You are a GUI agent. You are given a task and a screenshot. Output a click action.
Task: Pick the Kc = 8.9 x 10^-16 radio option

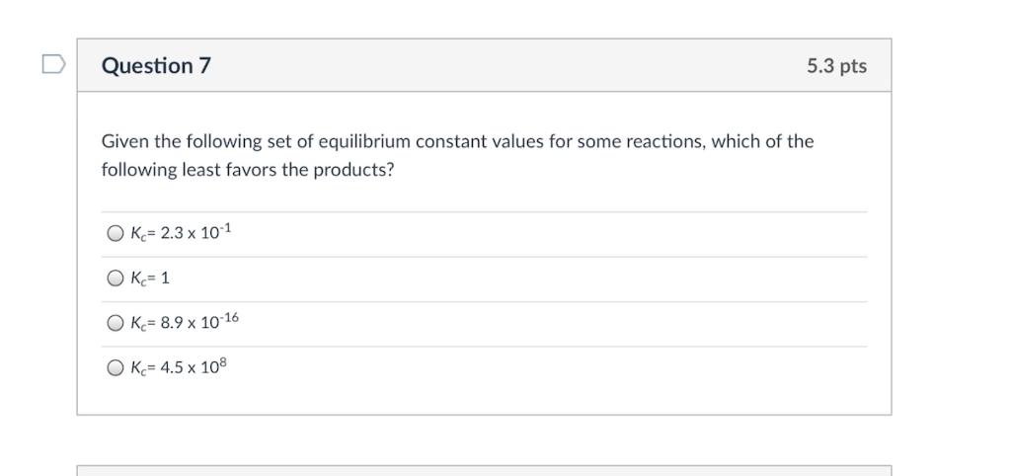[x=116, y=323]
